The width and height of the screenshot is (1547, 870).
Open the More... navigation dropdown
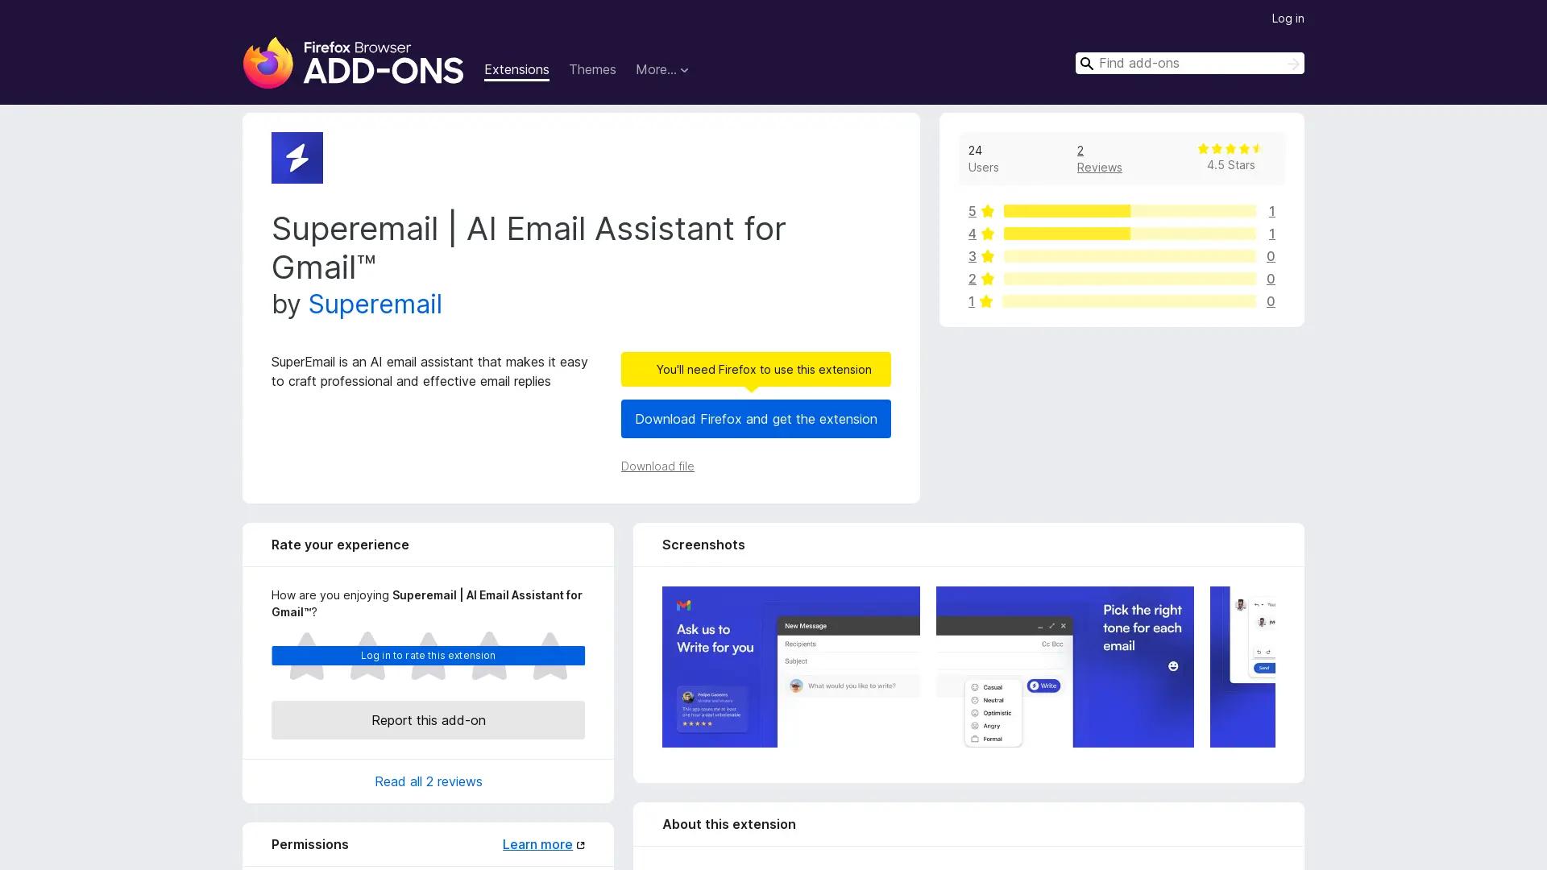662,70
